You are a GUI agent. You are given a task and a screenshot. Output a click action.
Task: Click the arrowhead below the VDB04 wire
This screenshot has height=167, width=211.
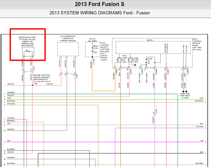(183, 92)
